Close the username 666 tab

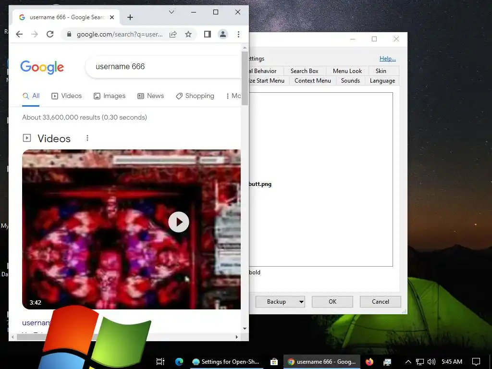(111, 17)
